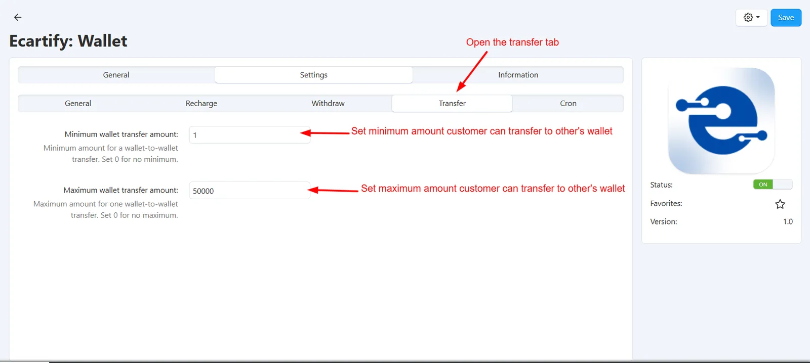Viewport: 810px width, 363px height.
Task: Click the 'Minimum wallet transfer amount:' label
Action: click(121, 134)
